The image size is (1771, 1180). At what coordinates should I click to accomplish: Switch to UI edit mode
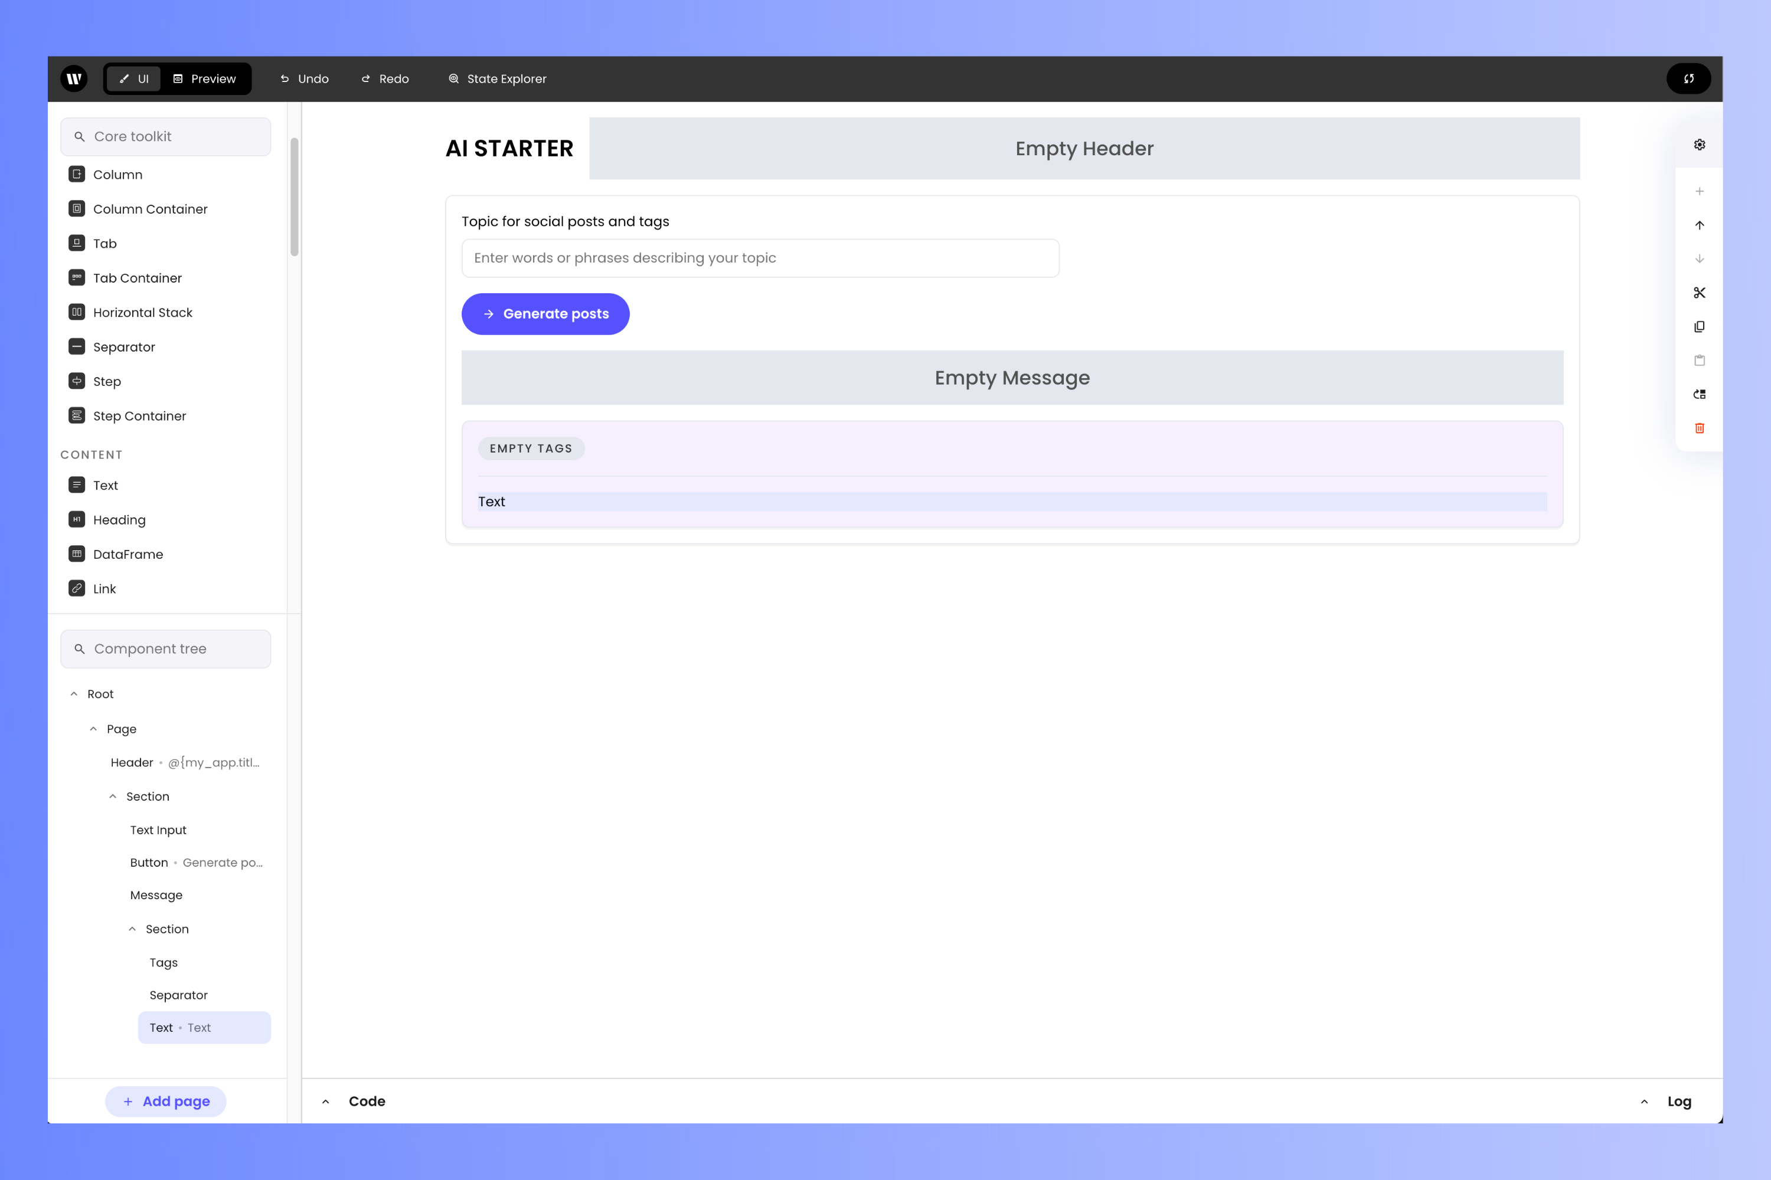[134, 78]
